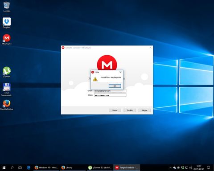The height and width of the screenshot is (171, 214).
Task: Switch to µTorrent 3.5 taskbar window
Action: click(x=100, y=167)
